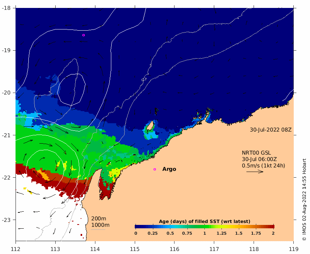This screenshot has width=310, height=254.
Task: Click the colorbar title 'Age (days) of filled SST'
Action: tap(204, 221)
